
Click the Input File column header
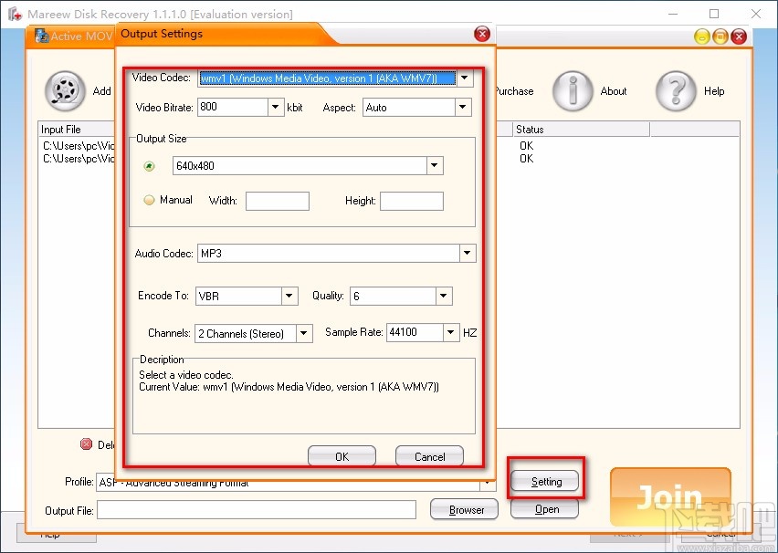[x=77, y=130]
